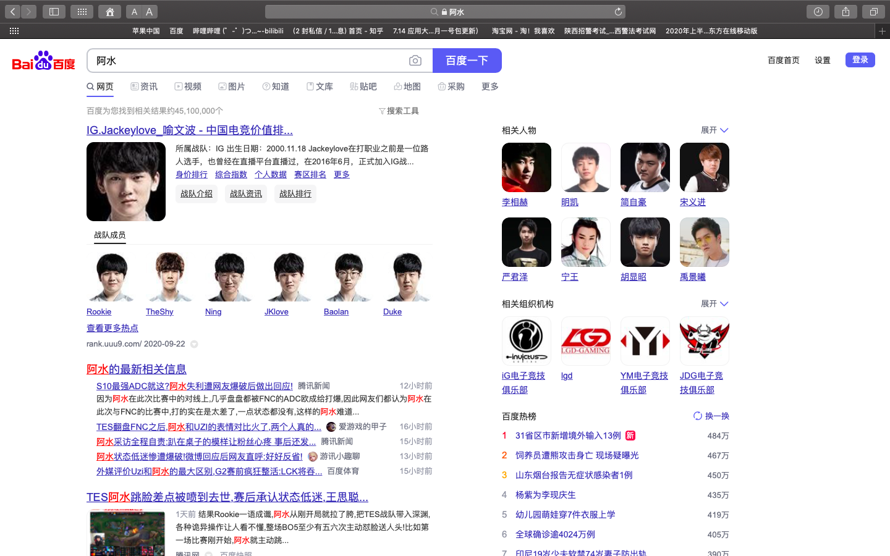
Task: Open the 战队介绍 button
Action: click(x=197, y=194)
